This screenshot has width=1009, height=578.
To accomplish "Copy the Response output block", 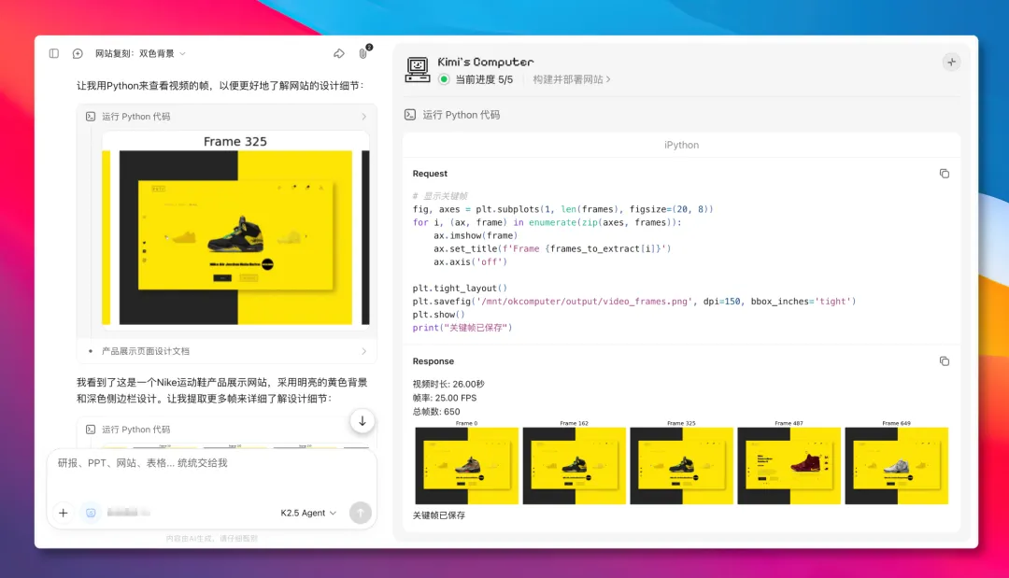I will tap(944, 361).
